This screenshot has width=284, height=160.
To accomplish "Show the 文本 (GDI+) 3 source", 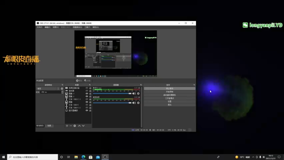I will 87,99.
